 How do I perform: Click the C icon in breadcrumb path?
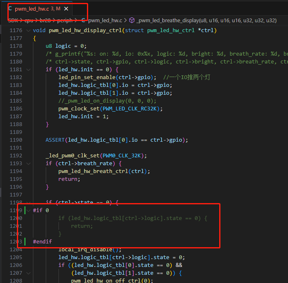83,20
